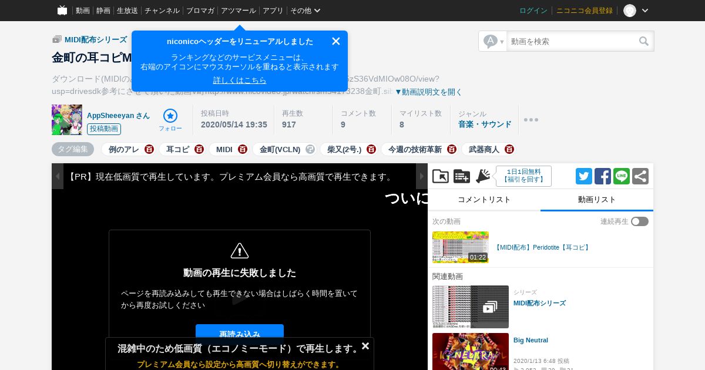Click the タグ編集 button
The height and width of the screenshot is (370, 705).
coord(73,149)
